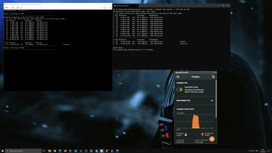Screen dimensions: 272x153
Task: Click the hard disk device icon in VMRC
Action: (x=105, y=7)
